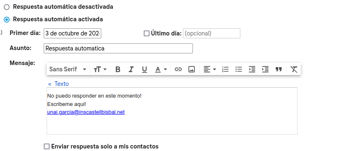Underline the selected message text
Screen dimensions: 337x151
(145, 69)
